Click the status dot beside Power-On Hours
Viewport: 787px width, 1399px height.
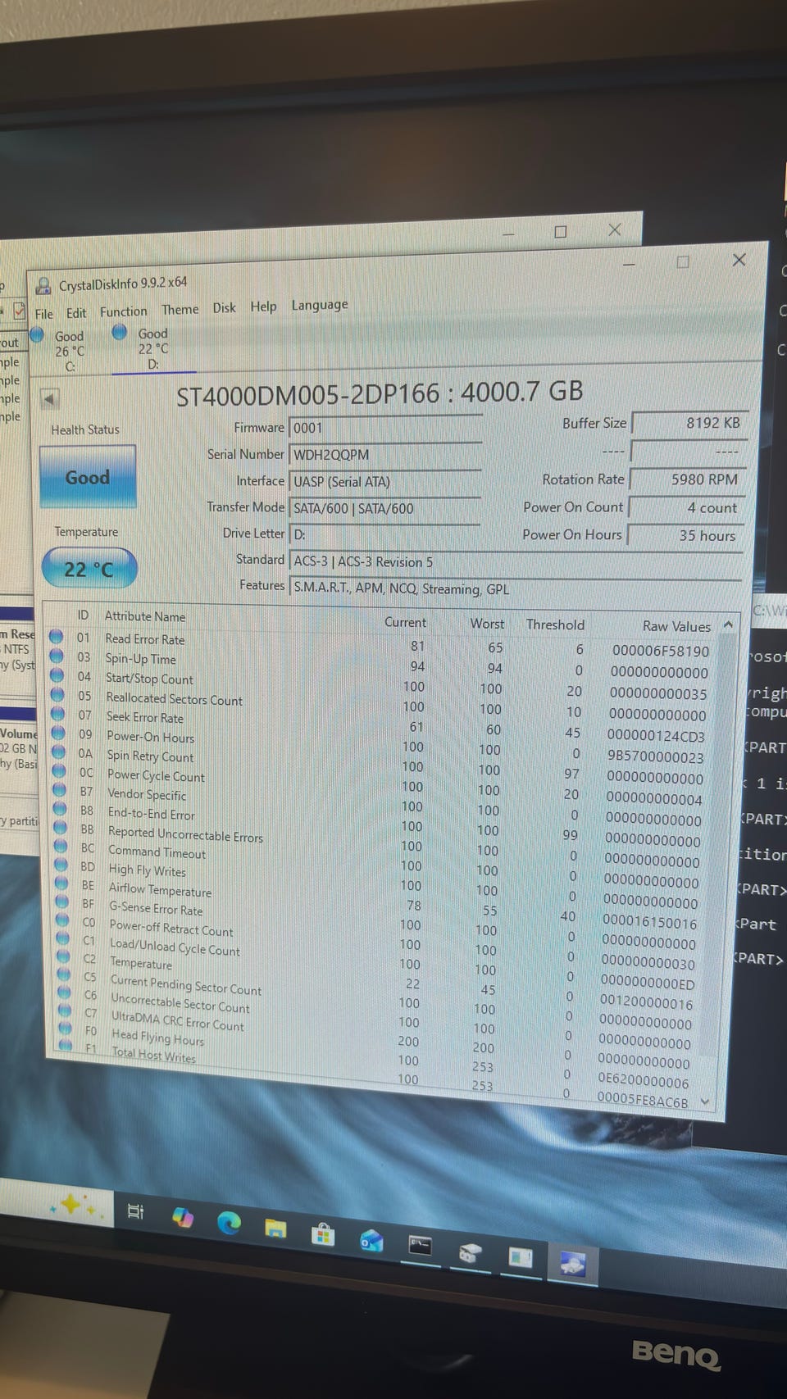pyautogui.click(x=58, y=733)
